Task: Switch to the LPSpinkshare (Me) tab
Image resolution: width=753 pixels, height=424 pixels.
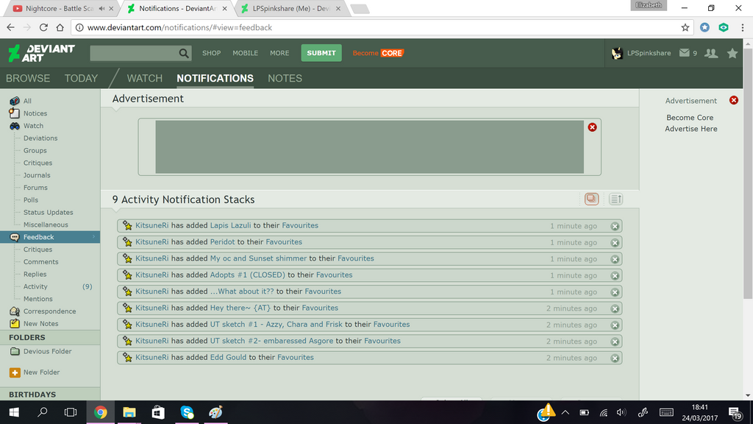Action: [291, 9]
